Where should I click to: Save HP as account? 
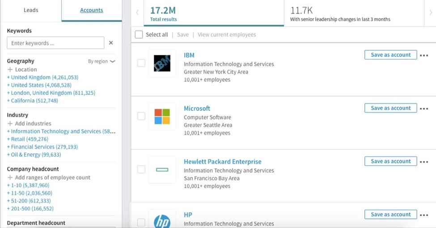tap(391, 215)
